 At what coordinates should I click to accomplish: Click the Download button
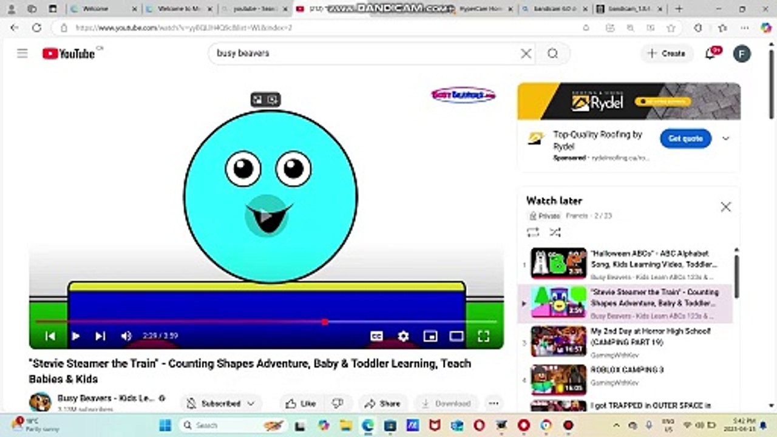(x=446, y=404)
